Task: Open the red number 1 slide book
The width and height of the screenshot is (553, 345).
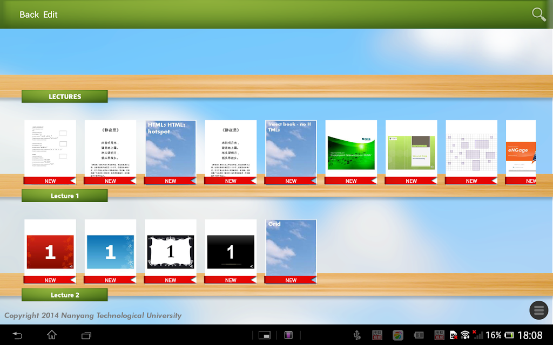Action: click(50, 251)
